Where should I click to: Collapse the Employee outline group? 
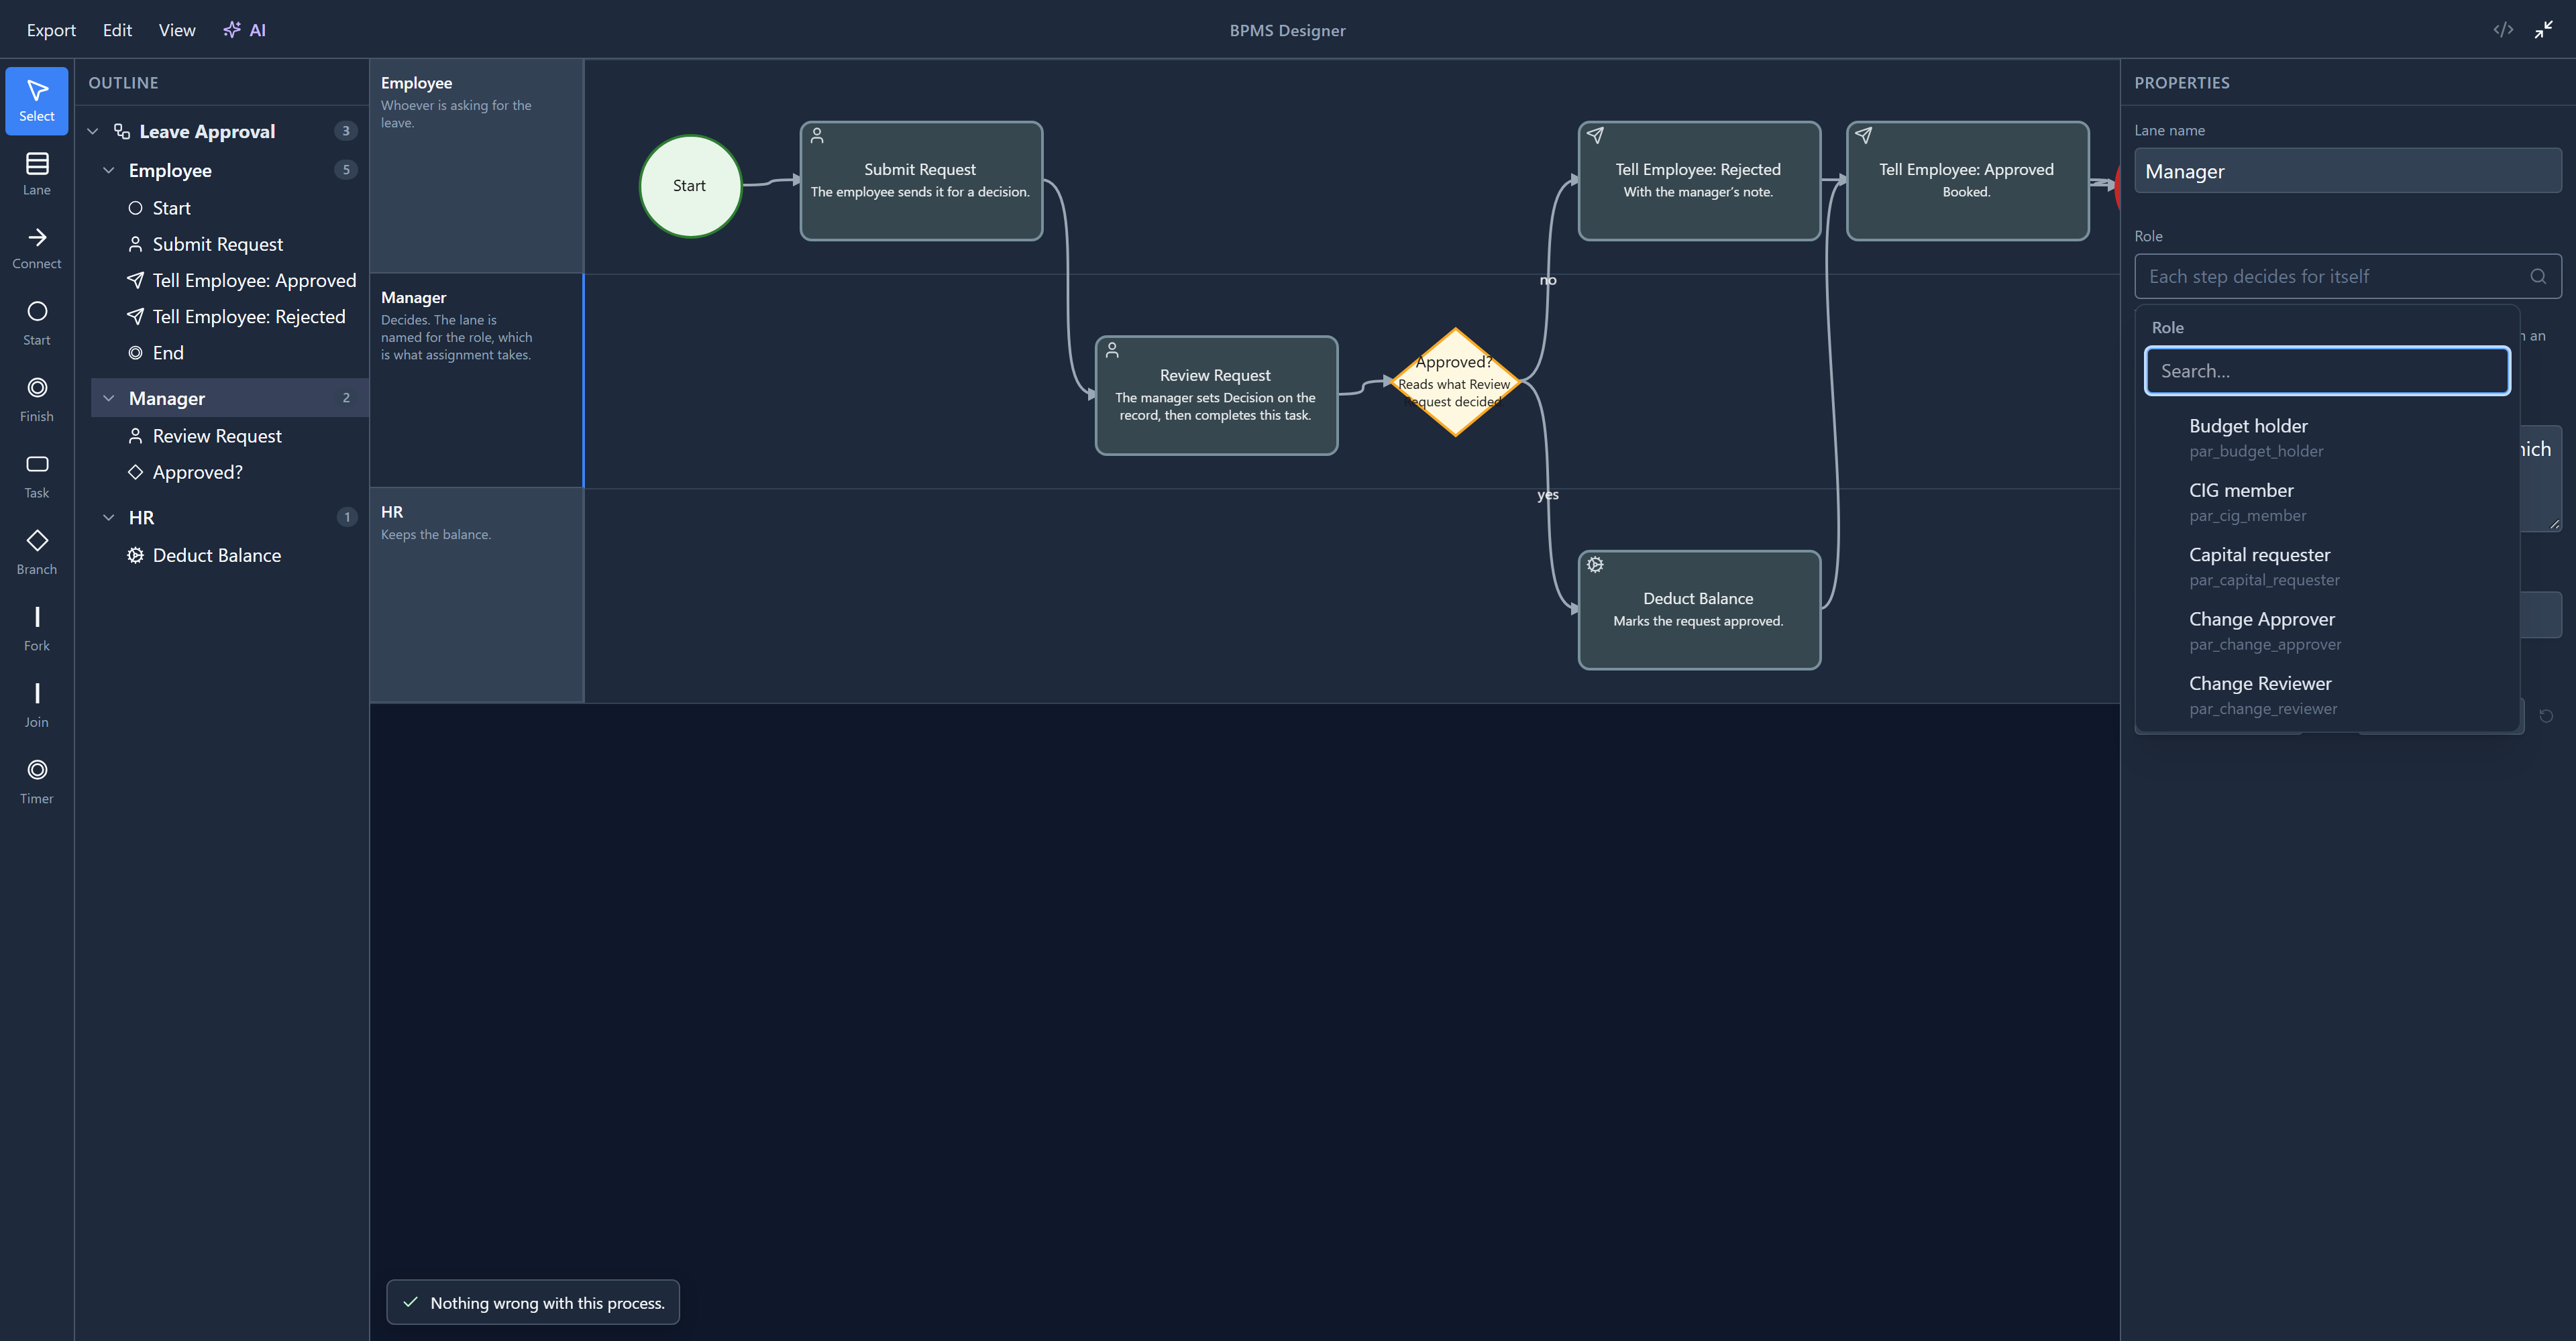coord(109,170)
